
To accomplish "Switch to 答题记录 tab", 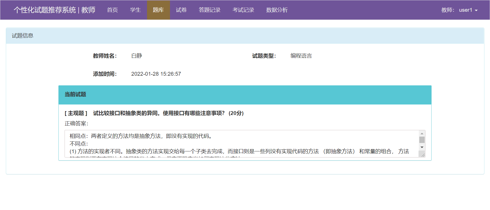I will 210,10.
